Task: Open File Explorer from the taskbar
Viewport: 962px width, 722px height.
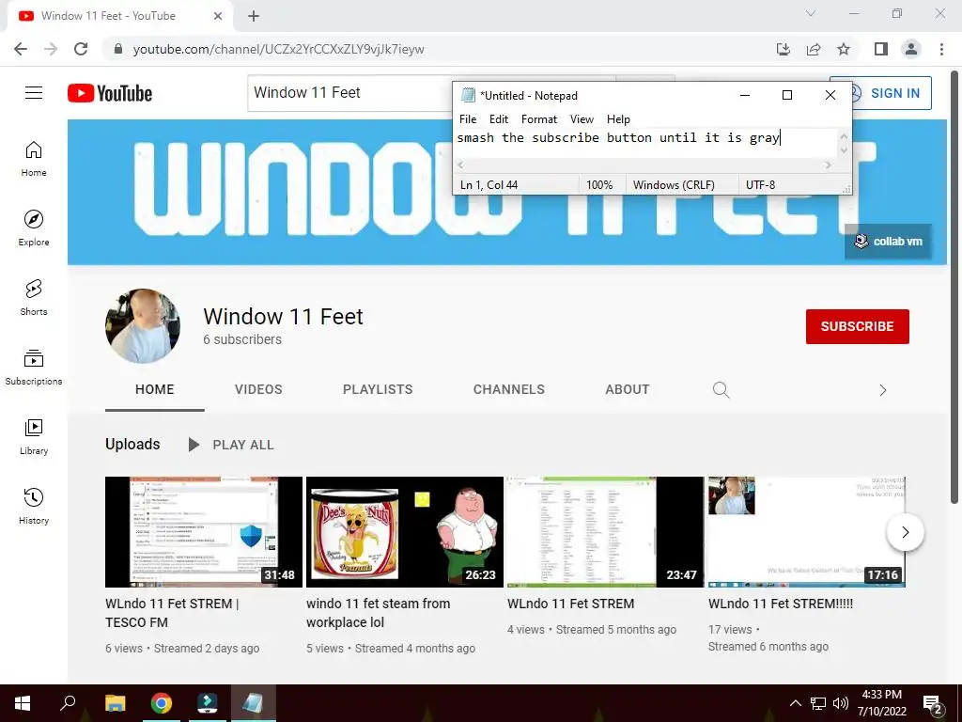Action: click(115, 703)
